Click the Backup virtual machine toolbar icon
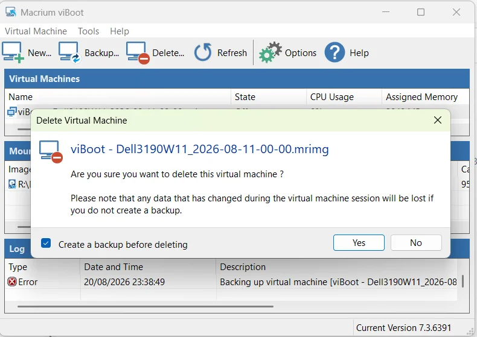Viewport: 477px width, 337px height. (69, 52)
